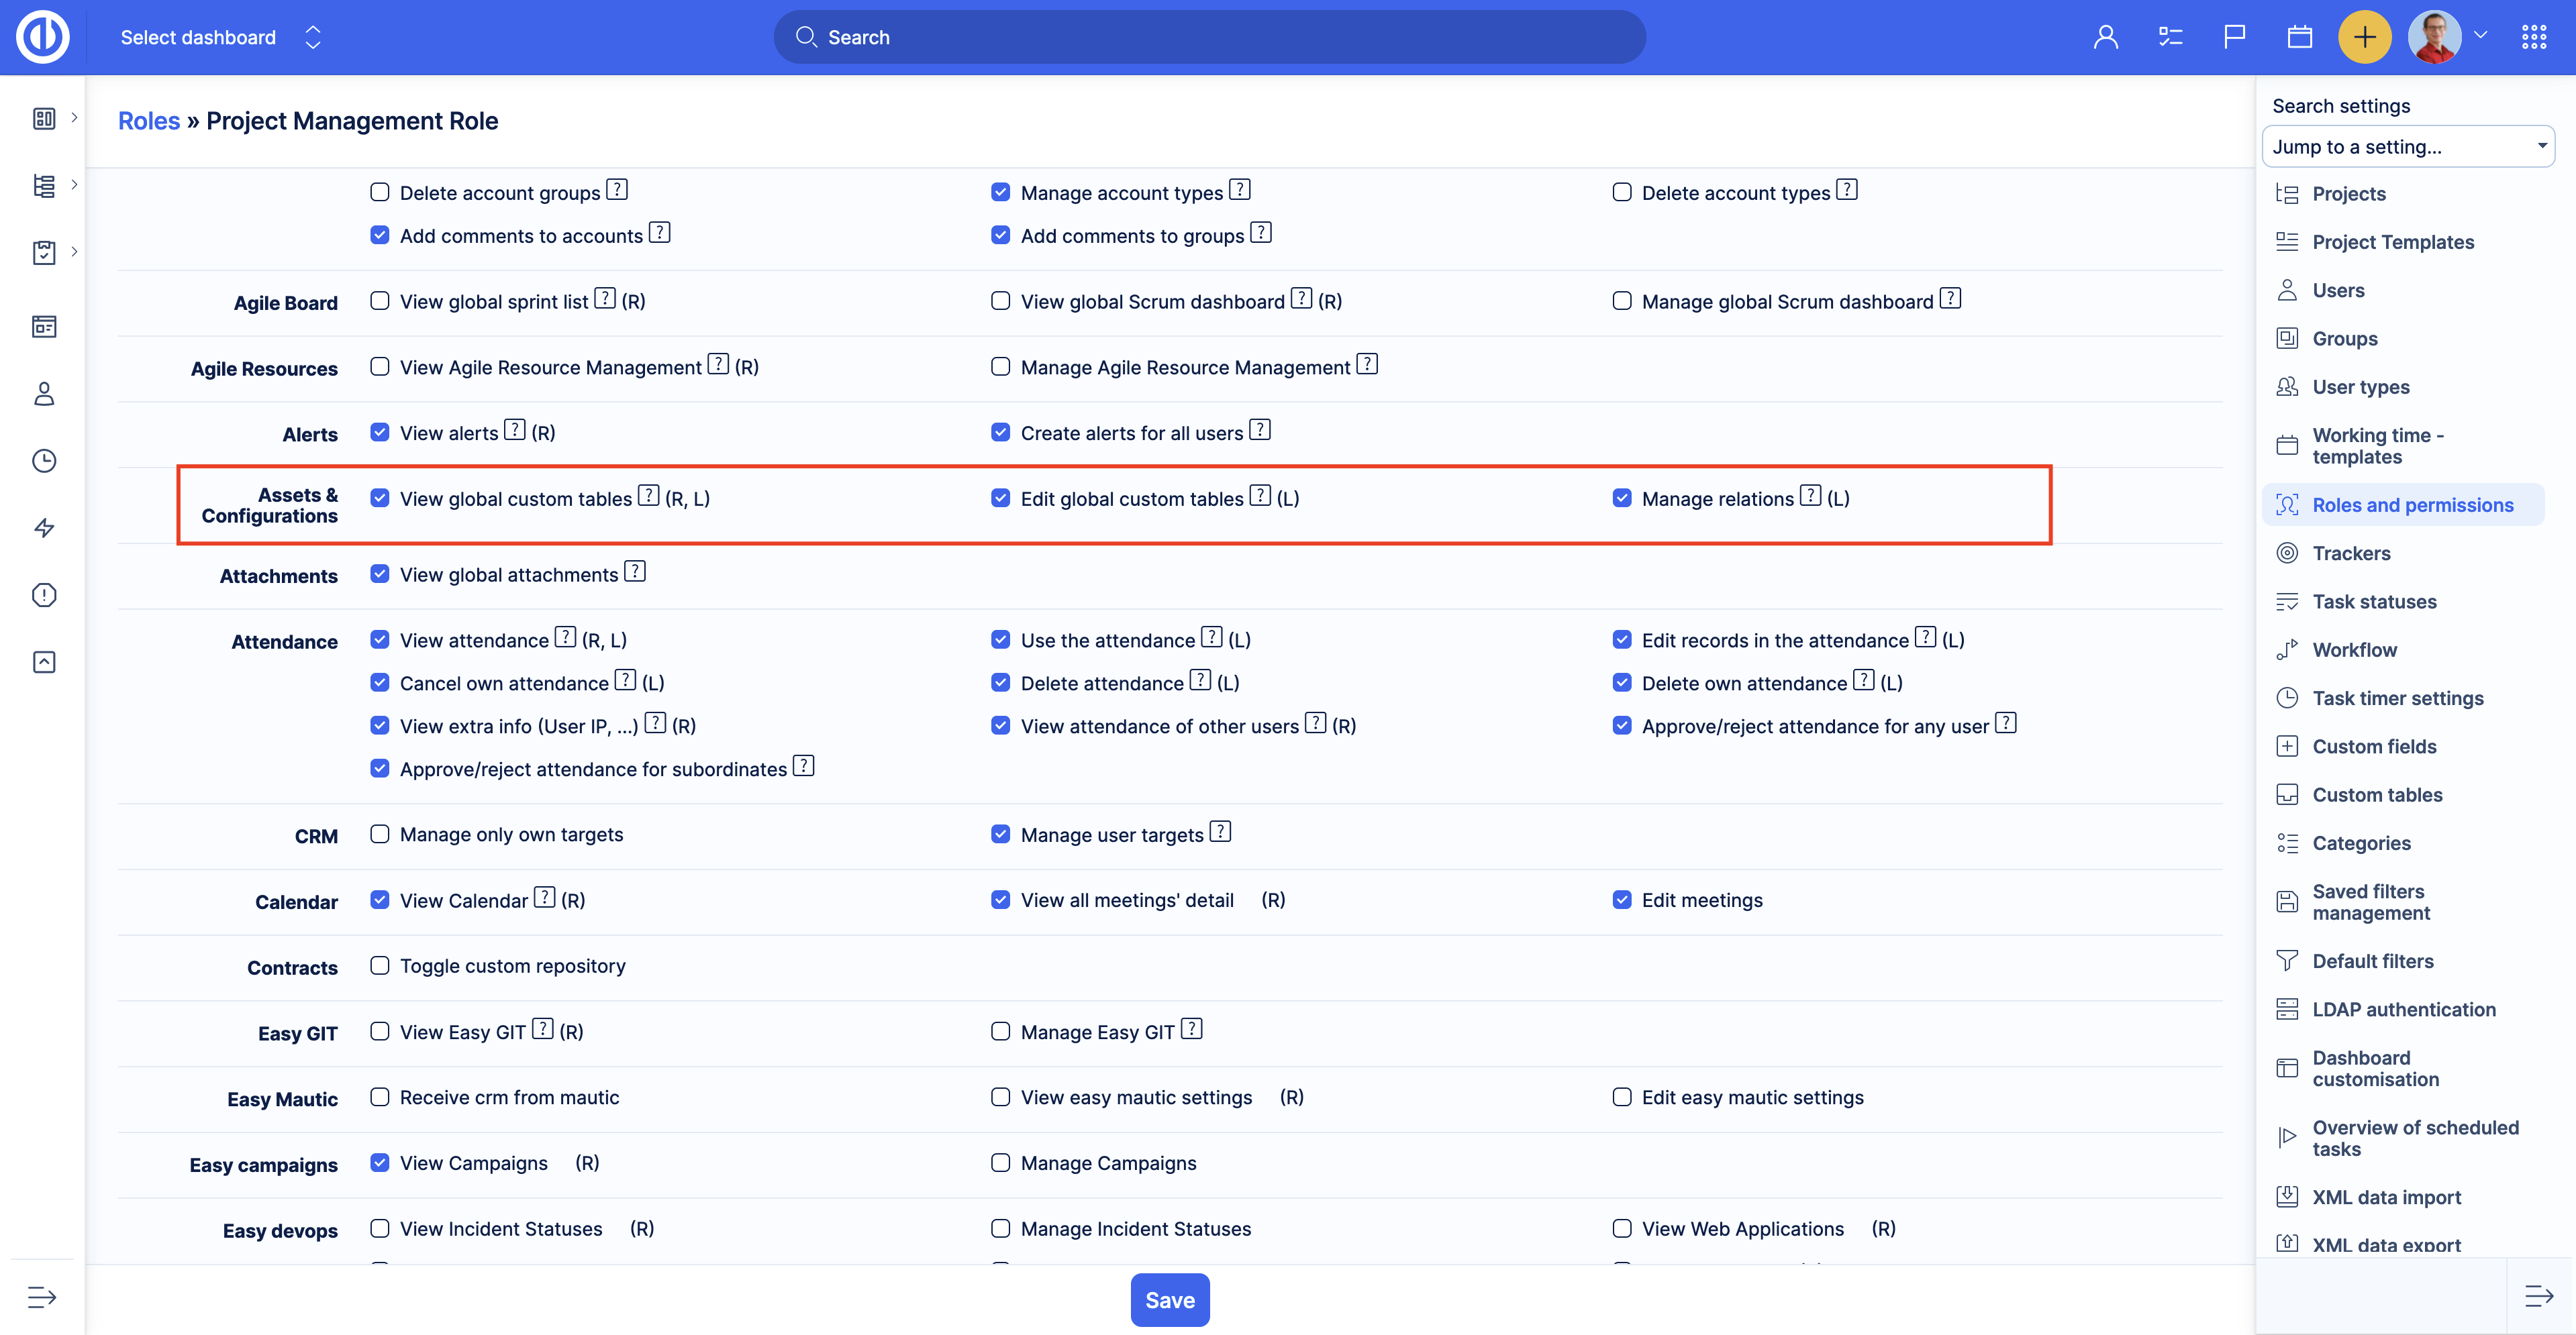Open the Jump to a setting dropdown

pos(2408,147)
